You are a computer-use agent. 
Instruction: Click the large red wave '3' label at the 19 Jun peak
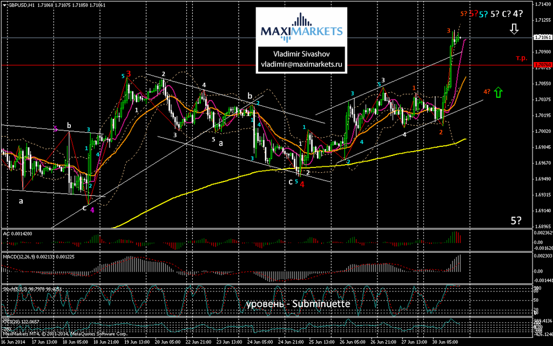pos(129,73)
